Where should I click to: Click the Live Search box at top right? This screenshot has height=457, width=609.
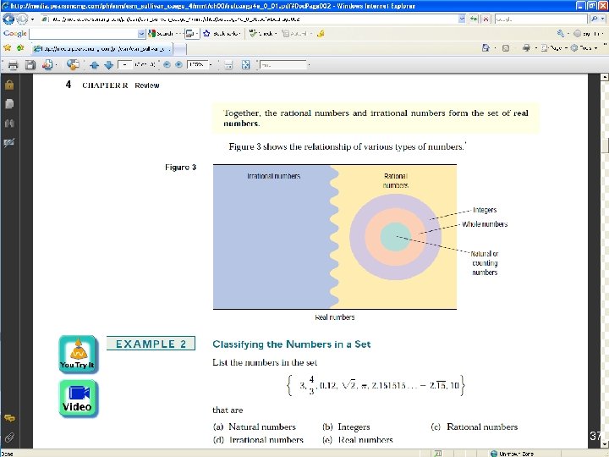[x=540, y=19]
